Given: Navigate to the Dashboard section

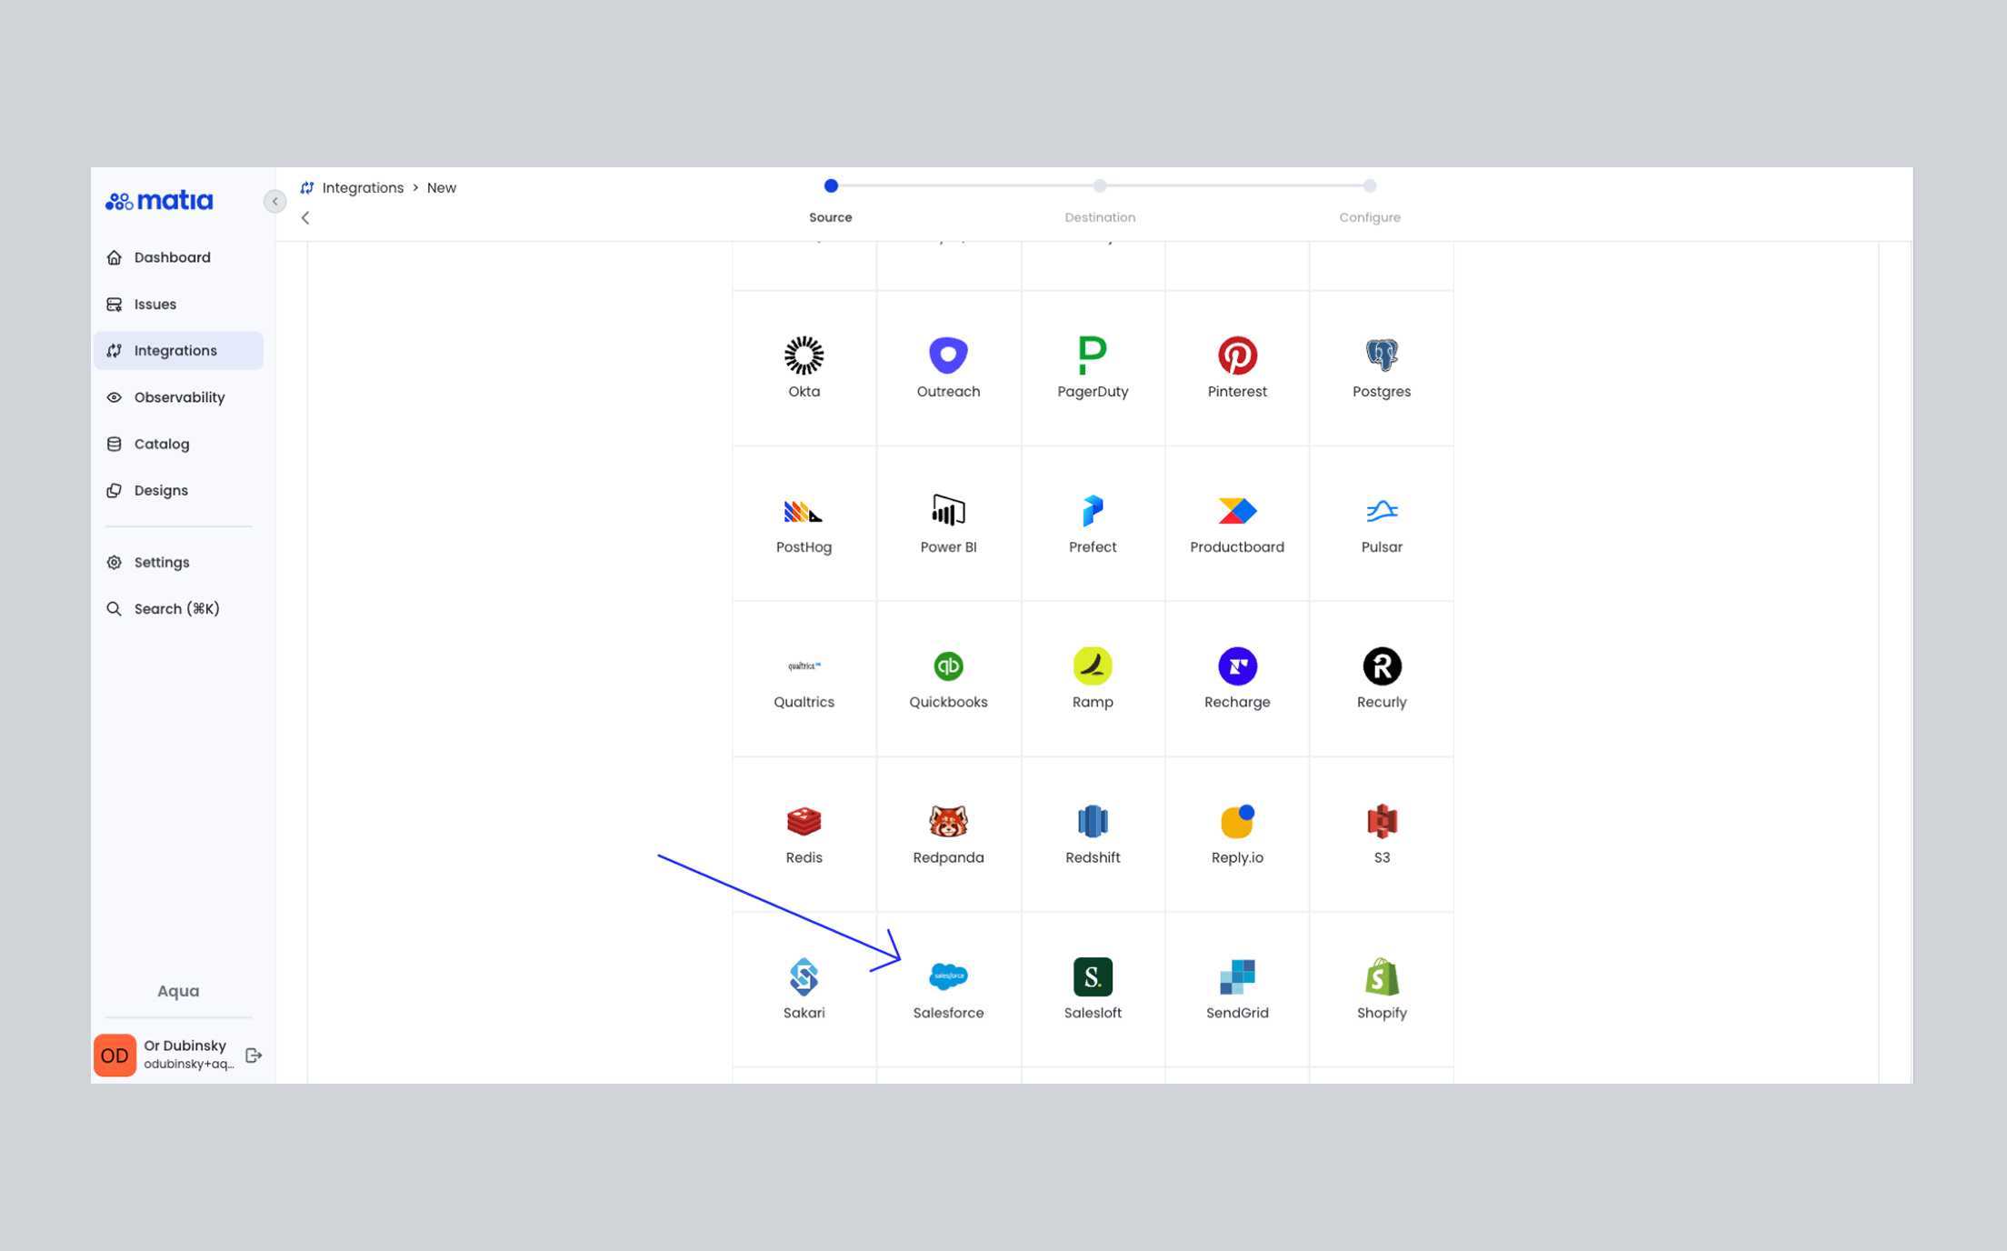Looking at the screenshot, I should pos(172,257).
